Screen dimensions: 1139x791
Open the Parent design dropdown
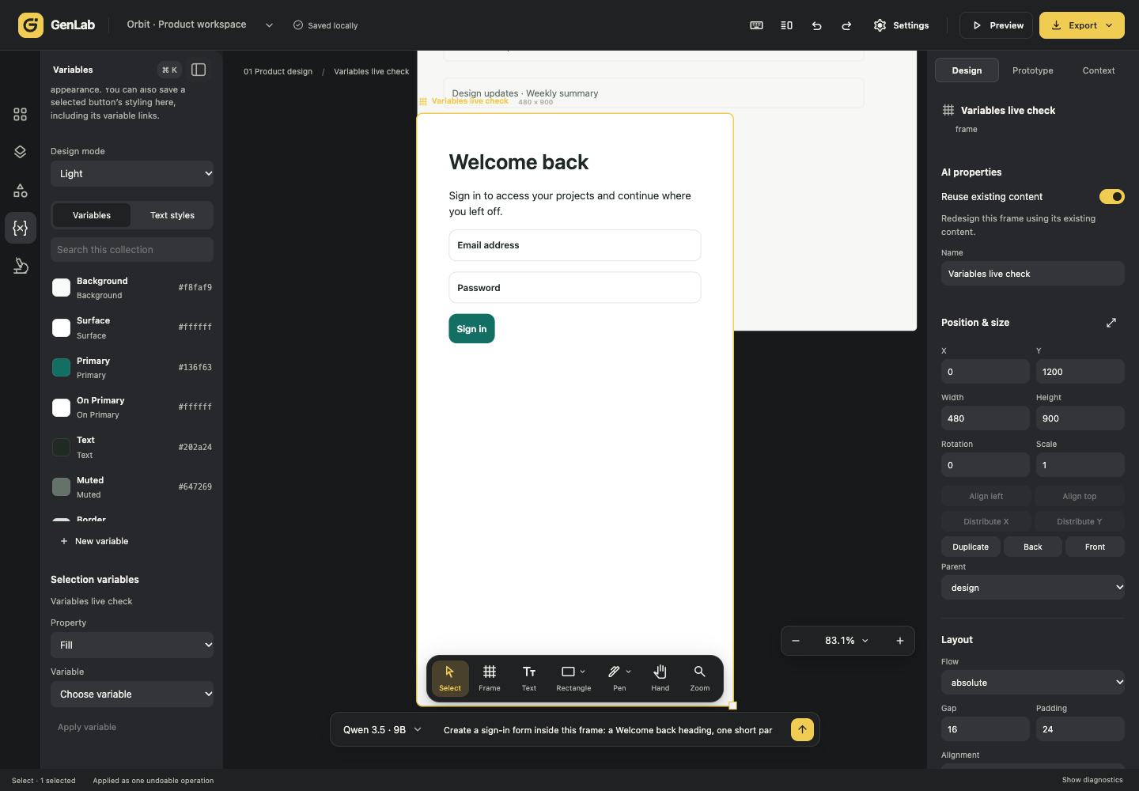tap(1033, 588)
